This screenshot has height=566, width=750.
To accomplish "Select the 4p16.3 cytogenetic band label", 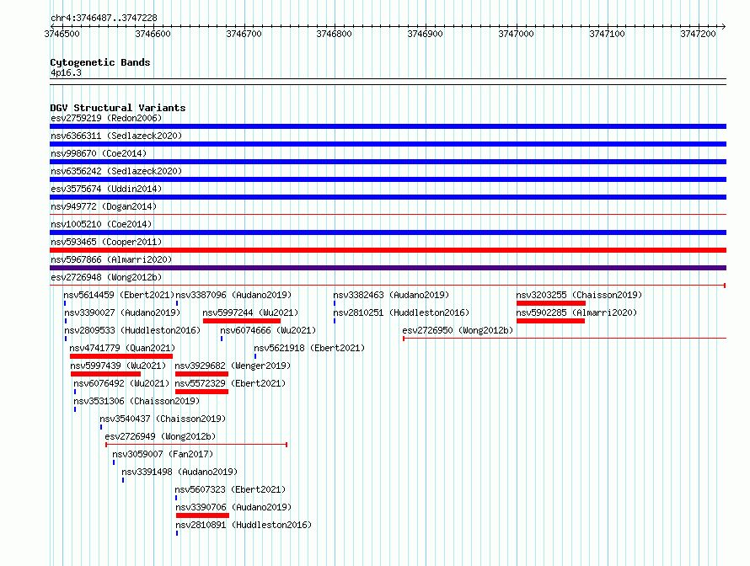I will 66,72.
